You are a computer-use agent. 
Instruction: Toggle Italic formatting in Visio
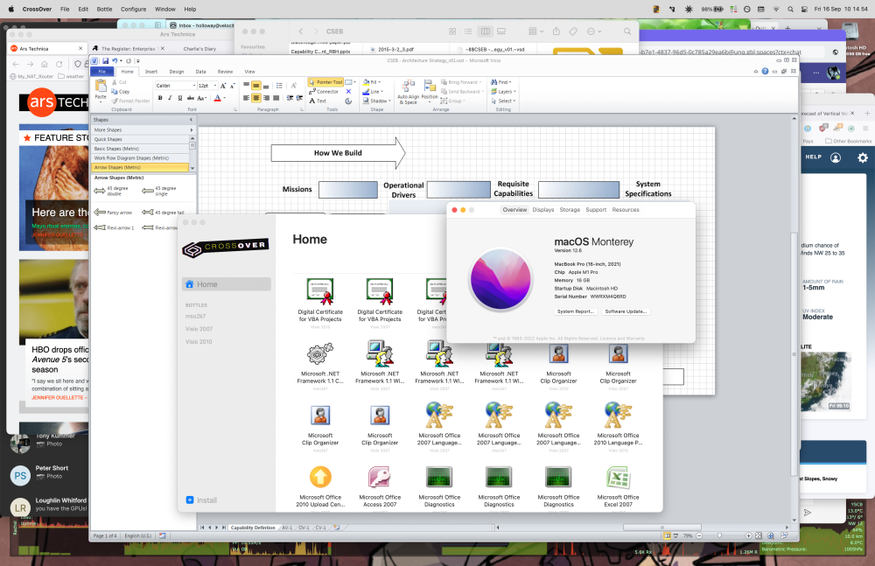pos(171,98)
